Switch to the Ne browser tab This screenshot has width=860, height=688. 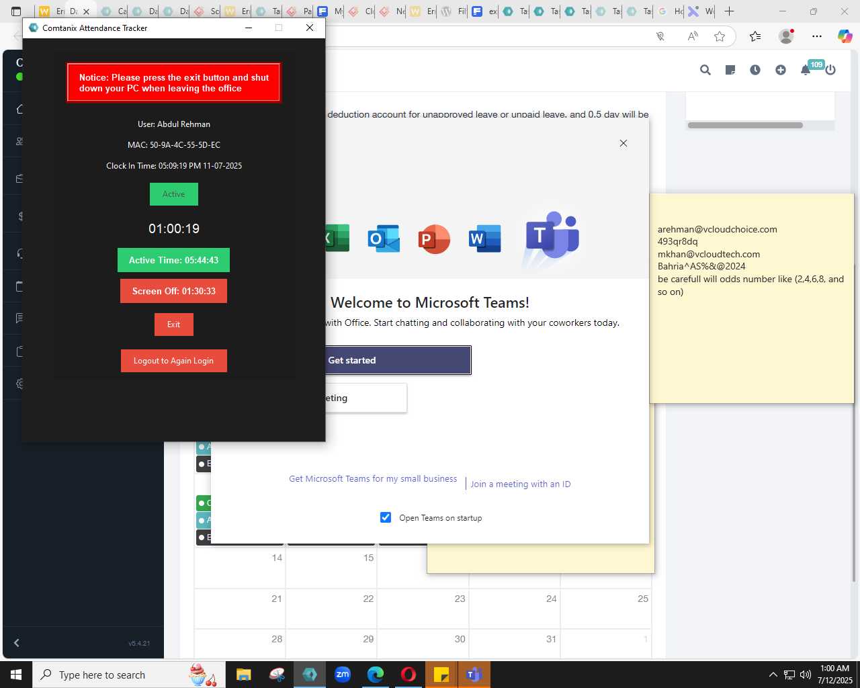[x=392, y=11]
